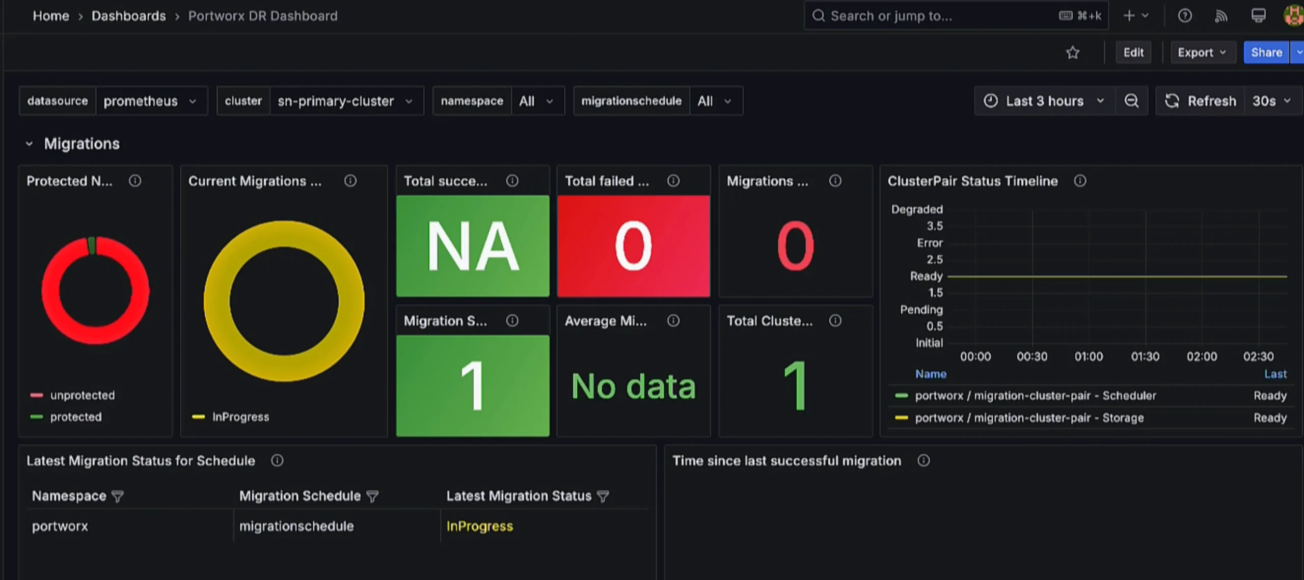Click info icon on Total succe... panel
Viewport: 1304px width, 580px height.
point(512,181)
